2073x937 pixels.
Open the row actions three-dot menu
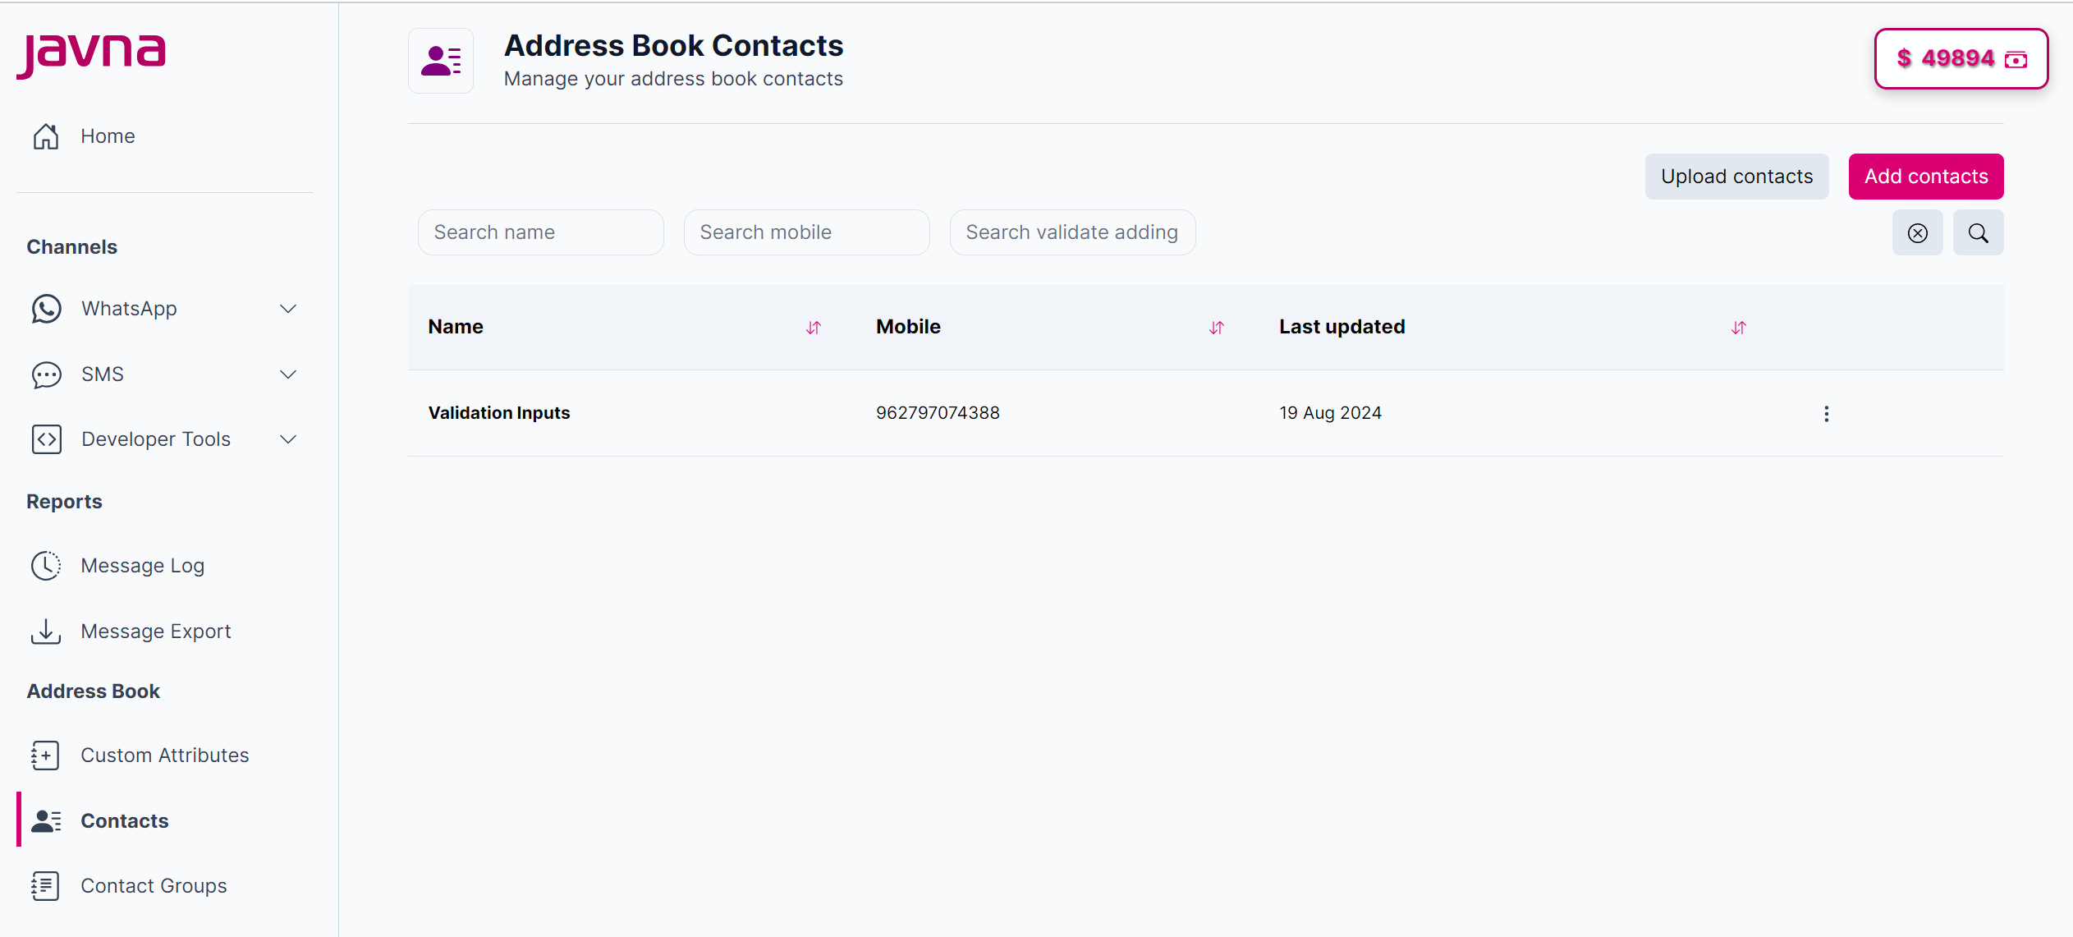click(x=1827, y=414)
